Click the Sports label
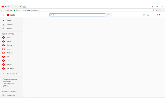Viewport: 165px width, 103px height. pyautogui.click(x=9, y=41)
